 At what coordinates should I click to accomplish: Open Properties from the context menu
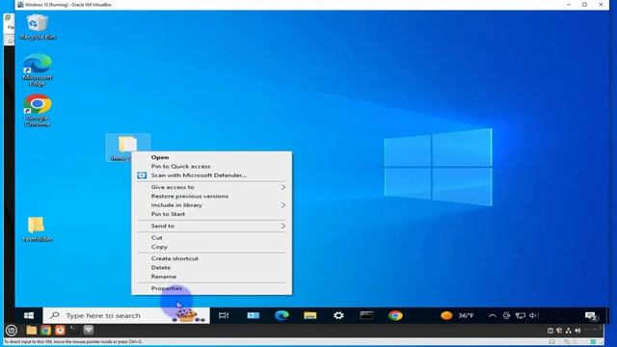click(167, 288)
